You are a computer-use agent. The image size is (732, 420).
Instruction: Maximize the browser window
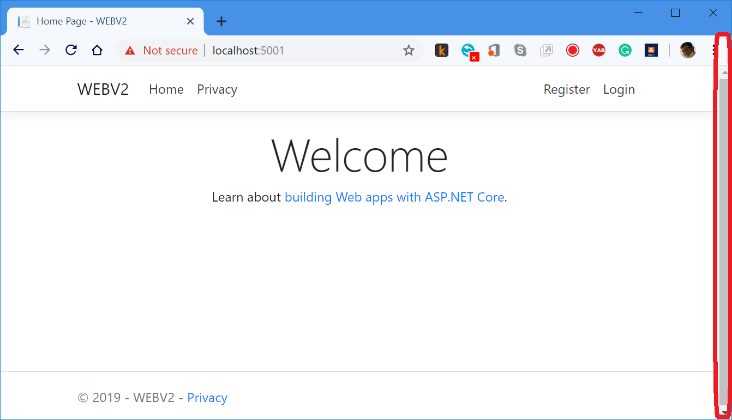(675, 13)
